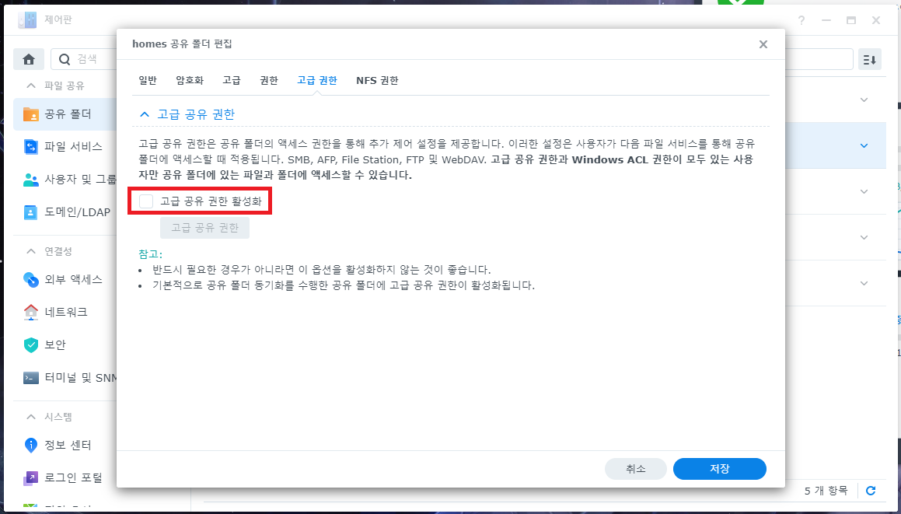Open 보안 settings in the sidebar
901x514 pixels.
[54, 344]
